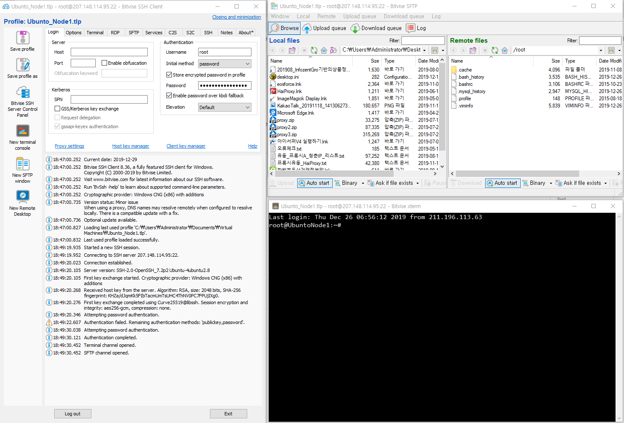The image size is (624, 423).
Task: Expand the local path dropdown
Action: click(x=424, y=50)
